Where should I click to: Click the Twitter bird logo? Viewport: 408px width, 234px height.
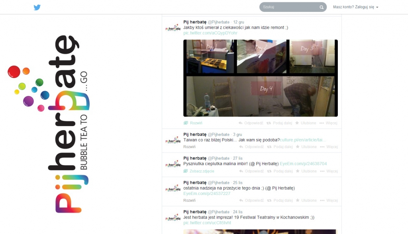click(x=37, y=7)
